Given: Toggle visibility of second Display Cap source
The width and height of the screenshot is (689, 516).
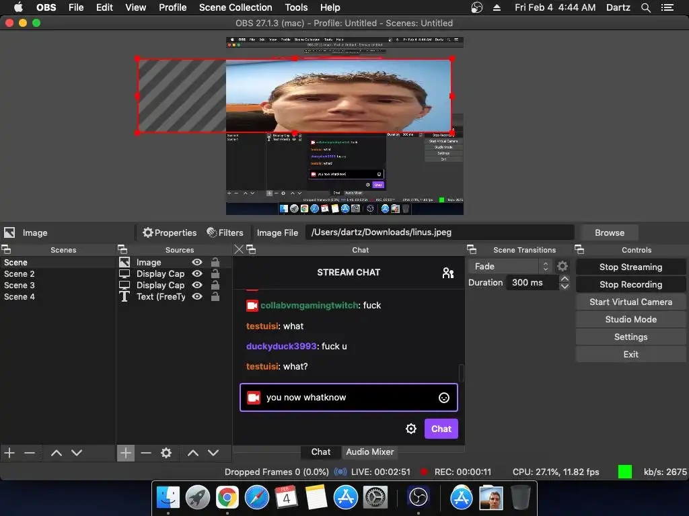Looking at the screenshot, I should click(x=197, y=285).
